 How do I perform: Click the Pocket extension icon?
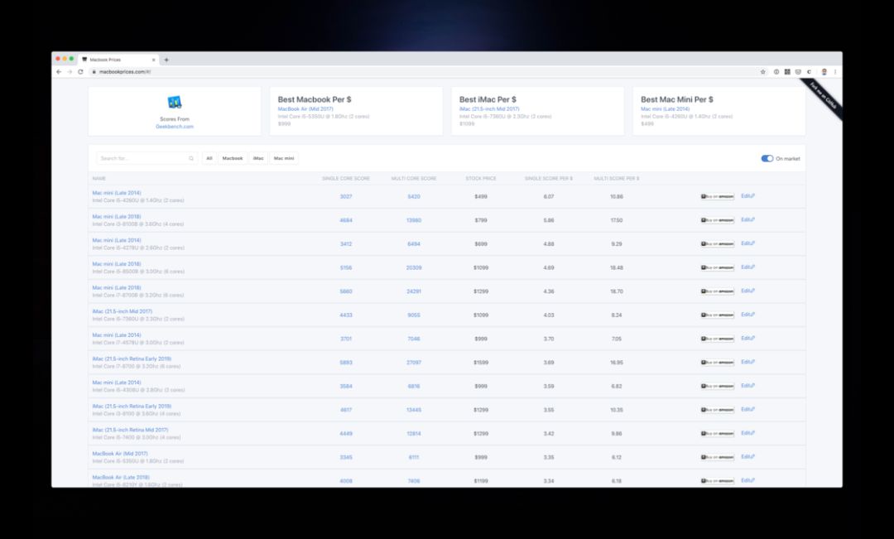[798, 72]
